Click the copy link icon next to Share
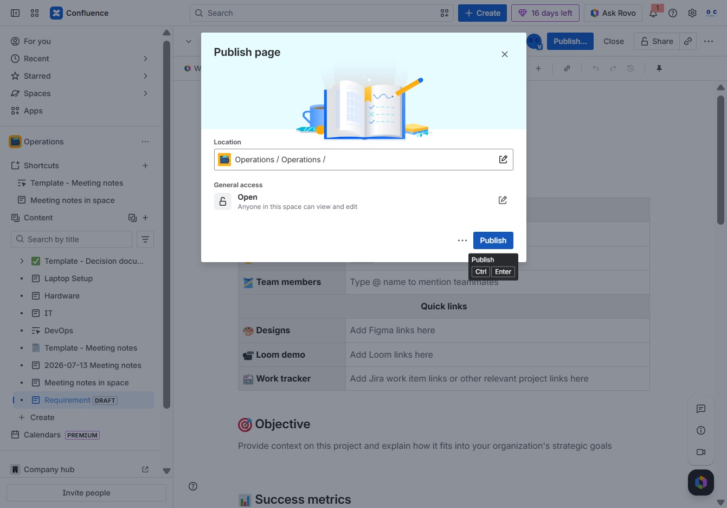Image resolution: width=727 pixels, height=508 pixels. pyautogui.click(x=688, y=41)
